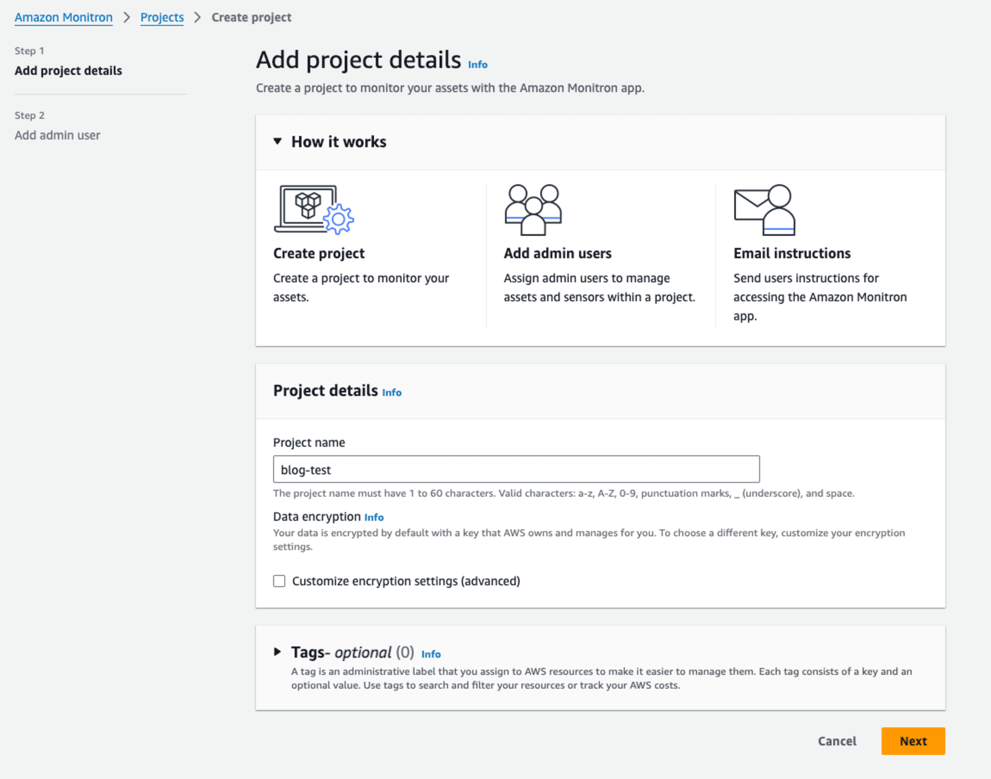Screen dimensions: 991x779
Task: Focus the Project name input field
Action: tap(516, 469)
